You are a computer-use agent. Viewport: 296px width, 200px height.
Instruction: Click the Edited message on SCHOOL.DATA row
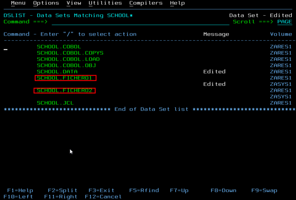click(214, 72)
